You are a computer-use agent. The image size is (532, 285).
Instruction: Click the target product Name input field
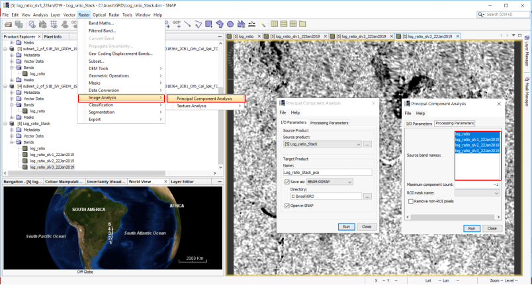328,172
